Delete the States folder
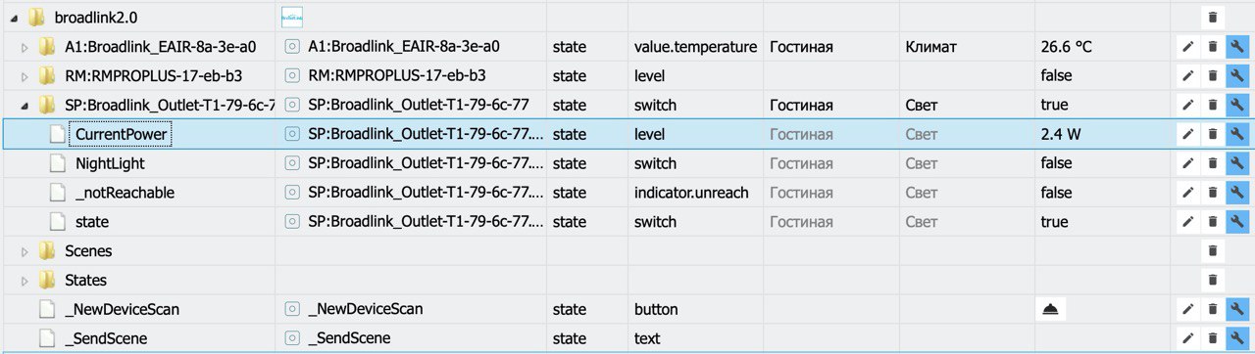This screenshot has height=354, width=1255. (1212, 281)
